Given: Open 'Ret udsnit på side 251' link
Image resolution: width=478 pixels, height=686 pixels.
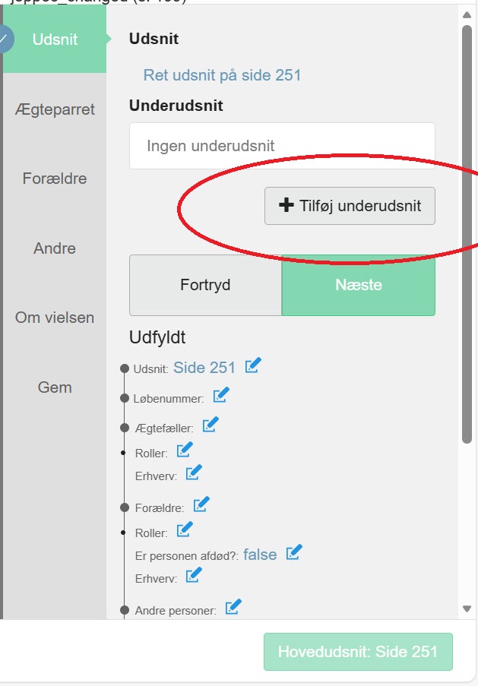Looking at the screenshot, I should pyautogui.click(x=223, y=75).
